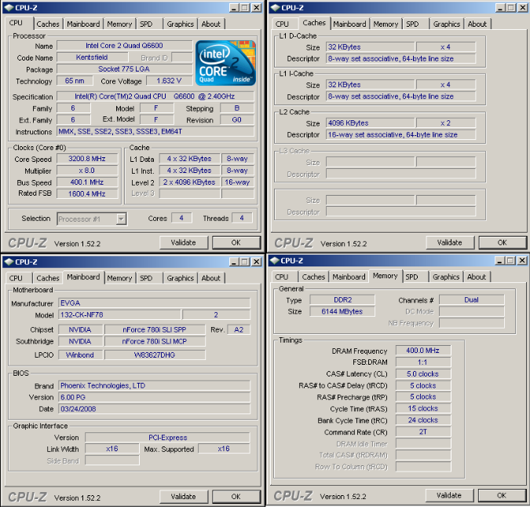Open Caches tab in Mainboard window
Viewport: 530px width, 507px height.
point(48,278)
